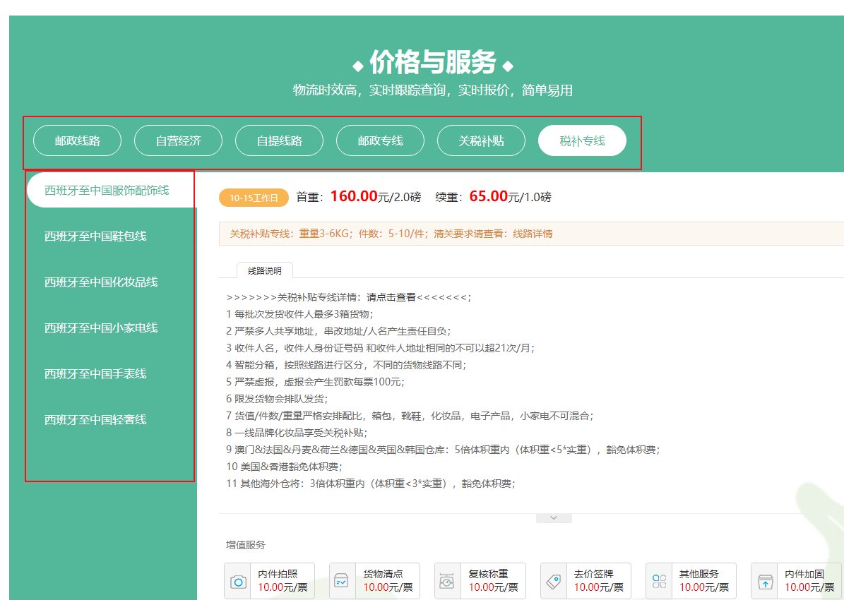Screen dimensions: 844x600
Task: Click rule 6 限发货物会排队发货
Action: tap(277, 399)
